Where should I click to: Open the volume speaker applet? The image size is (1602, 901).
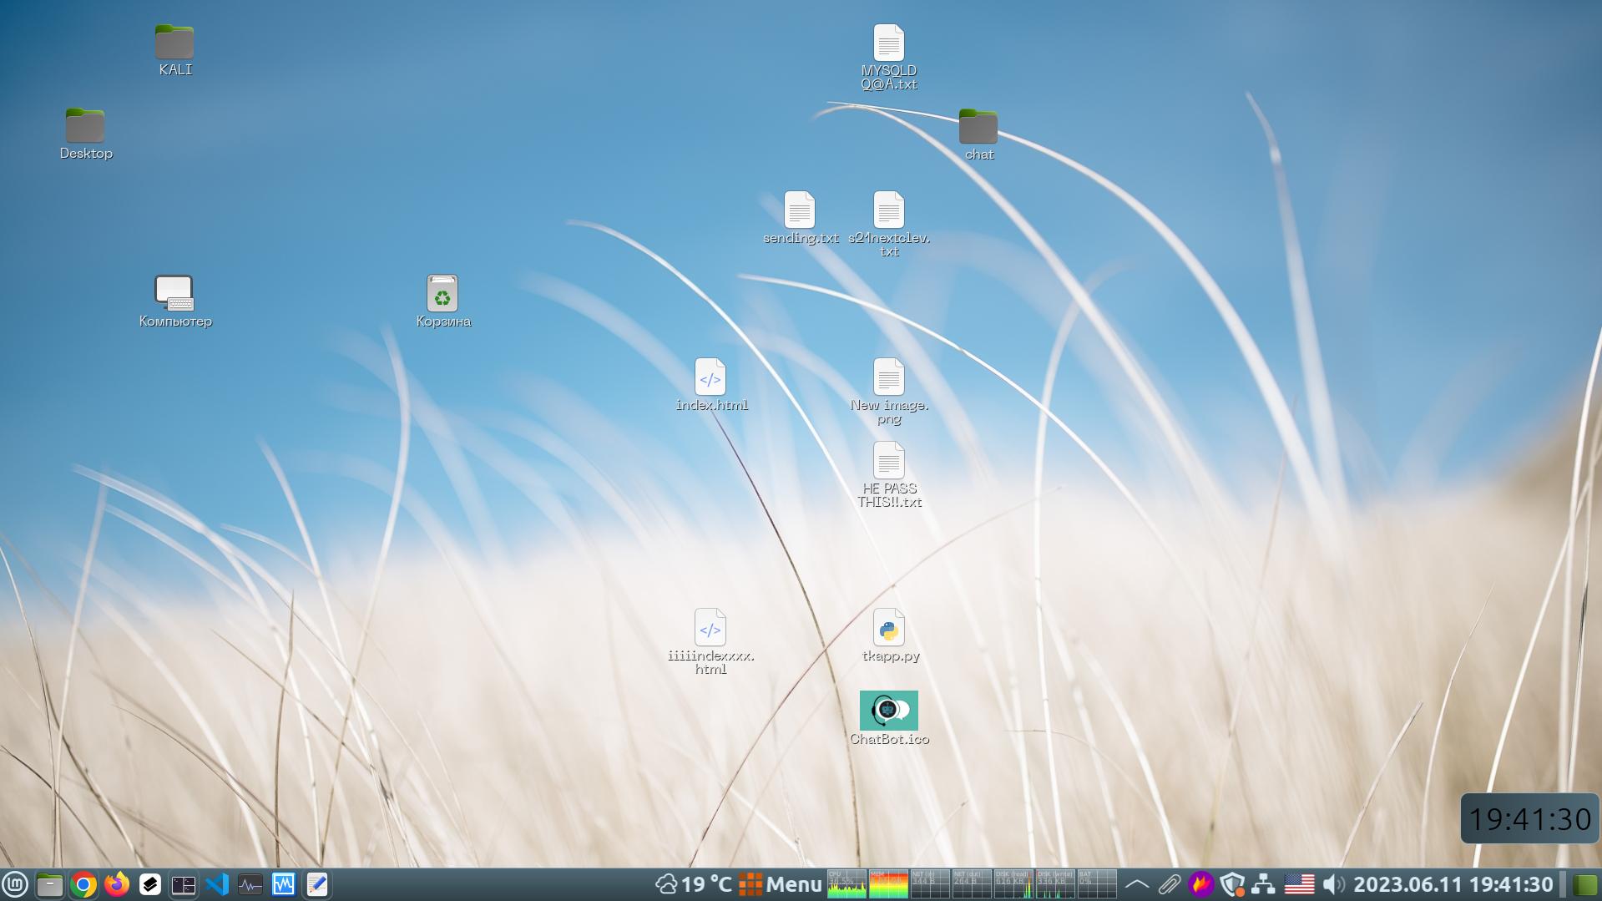coord(1334,884)
